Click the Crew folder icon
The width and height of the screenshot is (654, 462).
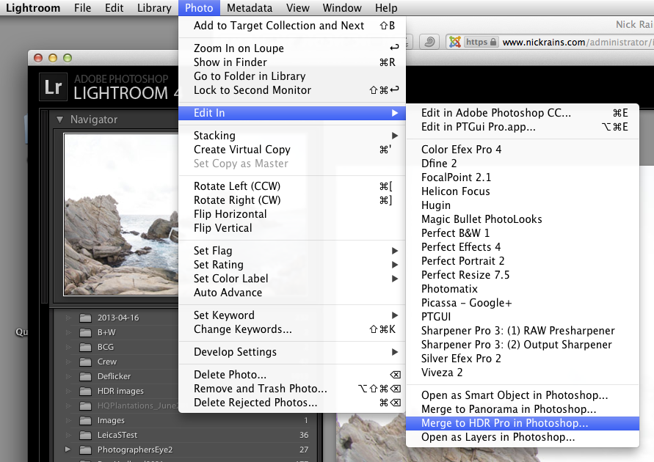[85, 362]
